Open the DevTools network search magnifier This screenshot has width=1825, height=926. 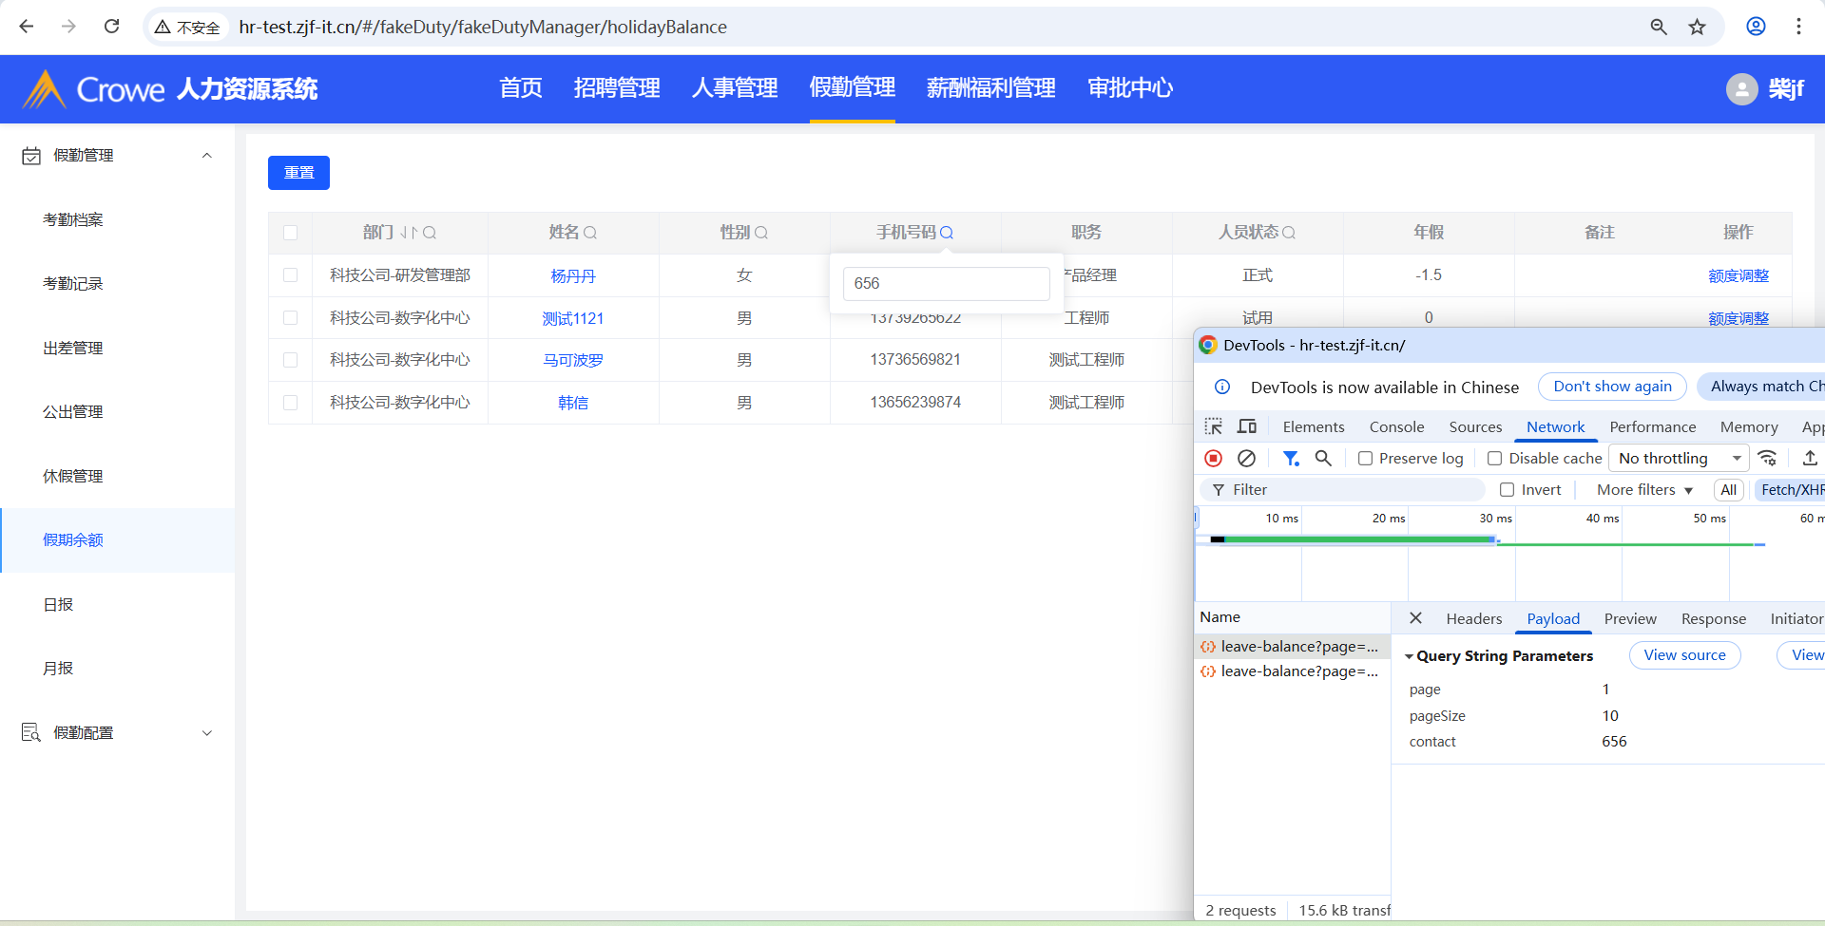[x=1323, y=459]
